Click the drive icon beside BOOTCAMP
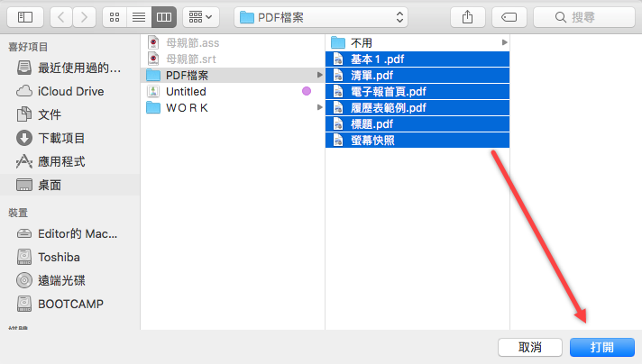 click(24, 304)
